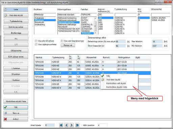Open S funktion settings
This screenshot has width=173, height=129.
(x=16, y=74)
